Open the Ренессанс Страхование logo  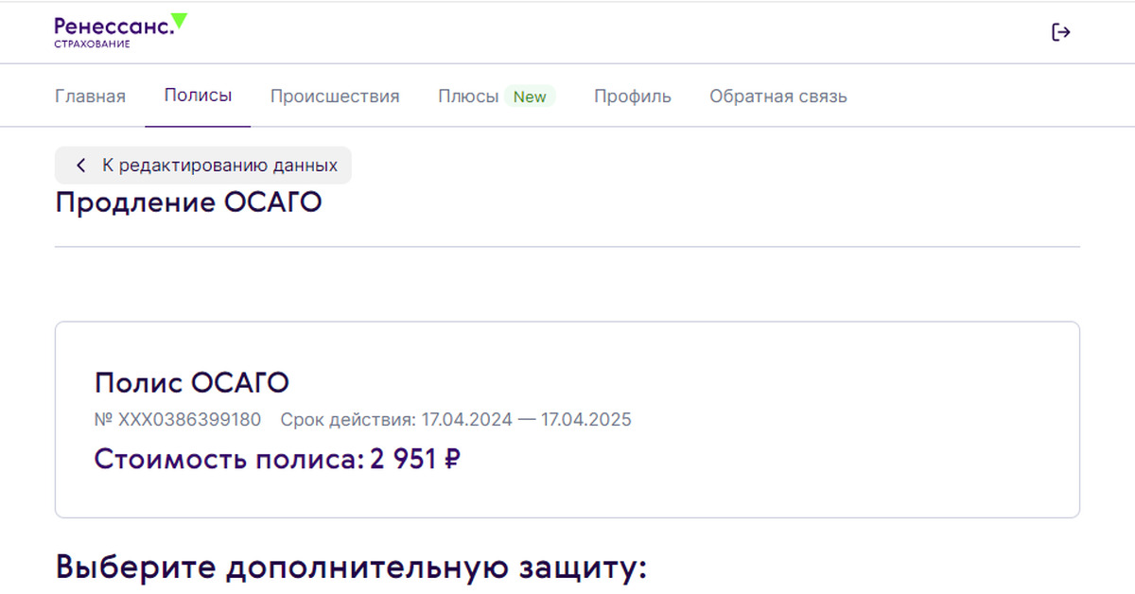[121, 31]
